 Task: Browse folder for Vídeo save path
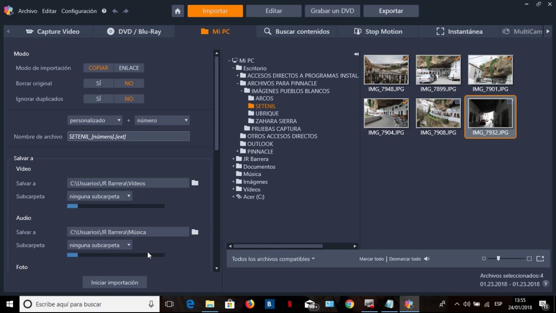[x=195, y=183]
